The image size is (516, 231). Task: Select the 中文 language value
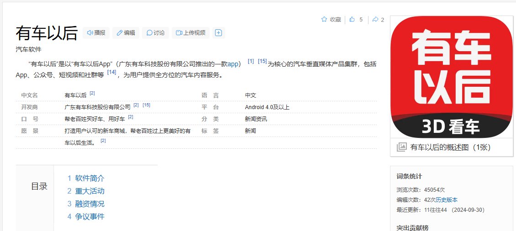click(x=250, y=95)
